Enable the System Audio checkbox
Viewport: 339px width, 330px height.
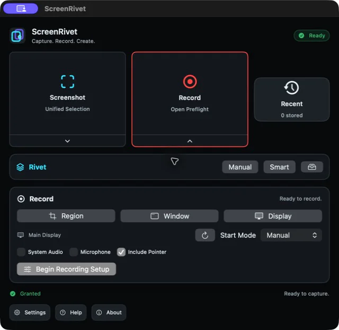[x=21, y=252]
